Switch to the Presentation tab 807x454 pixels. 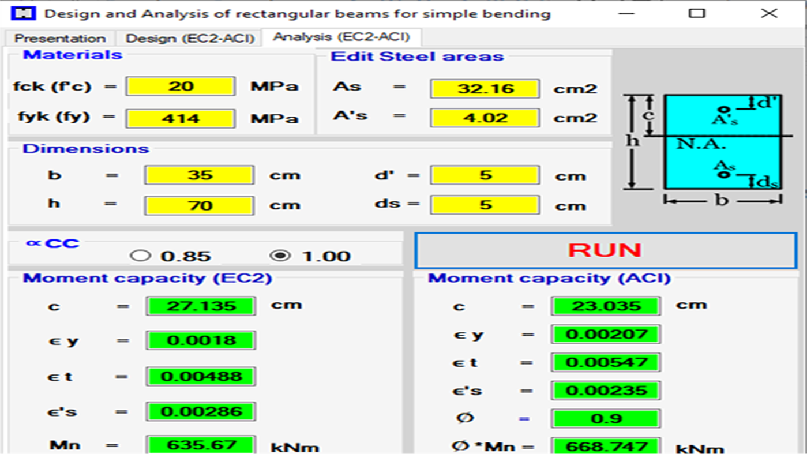click(x=59, y=38)
